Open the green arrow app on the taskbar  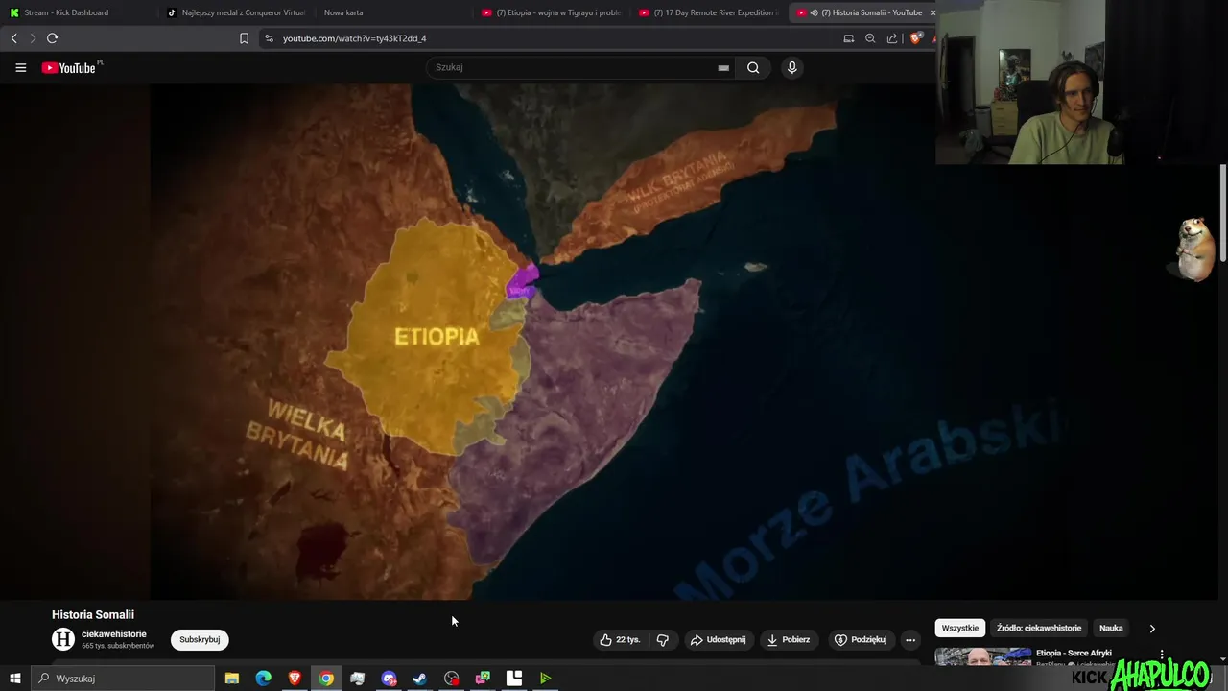pos(546,679)
